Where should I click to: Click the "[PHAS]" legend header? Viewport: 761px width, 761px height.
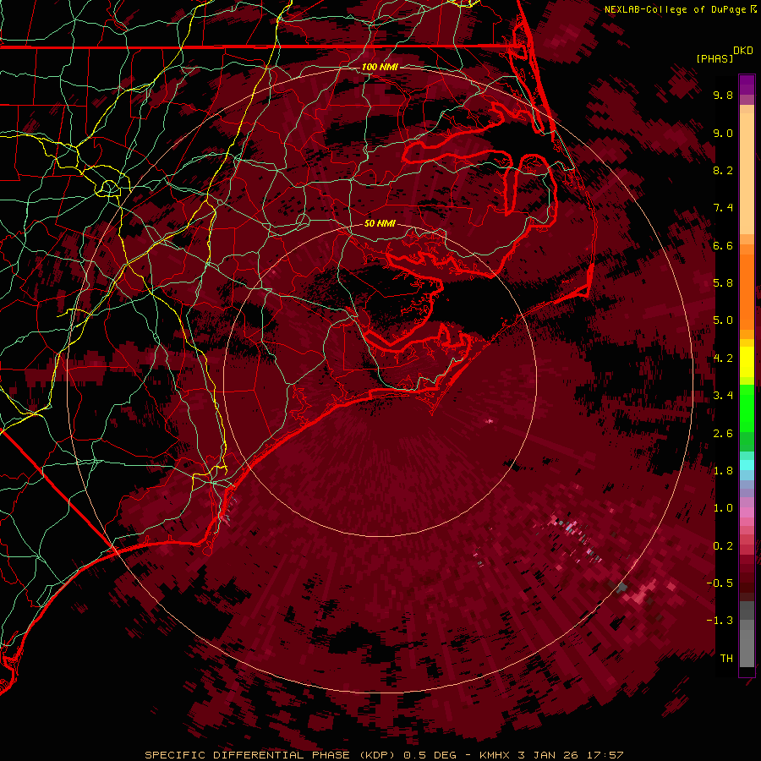click(x=714, y=58)
